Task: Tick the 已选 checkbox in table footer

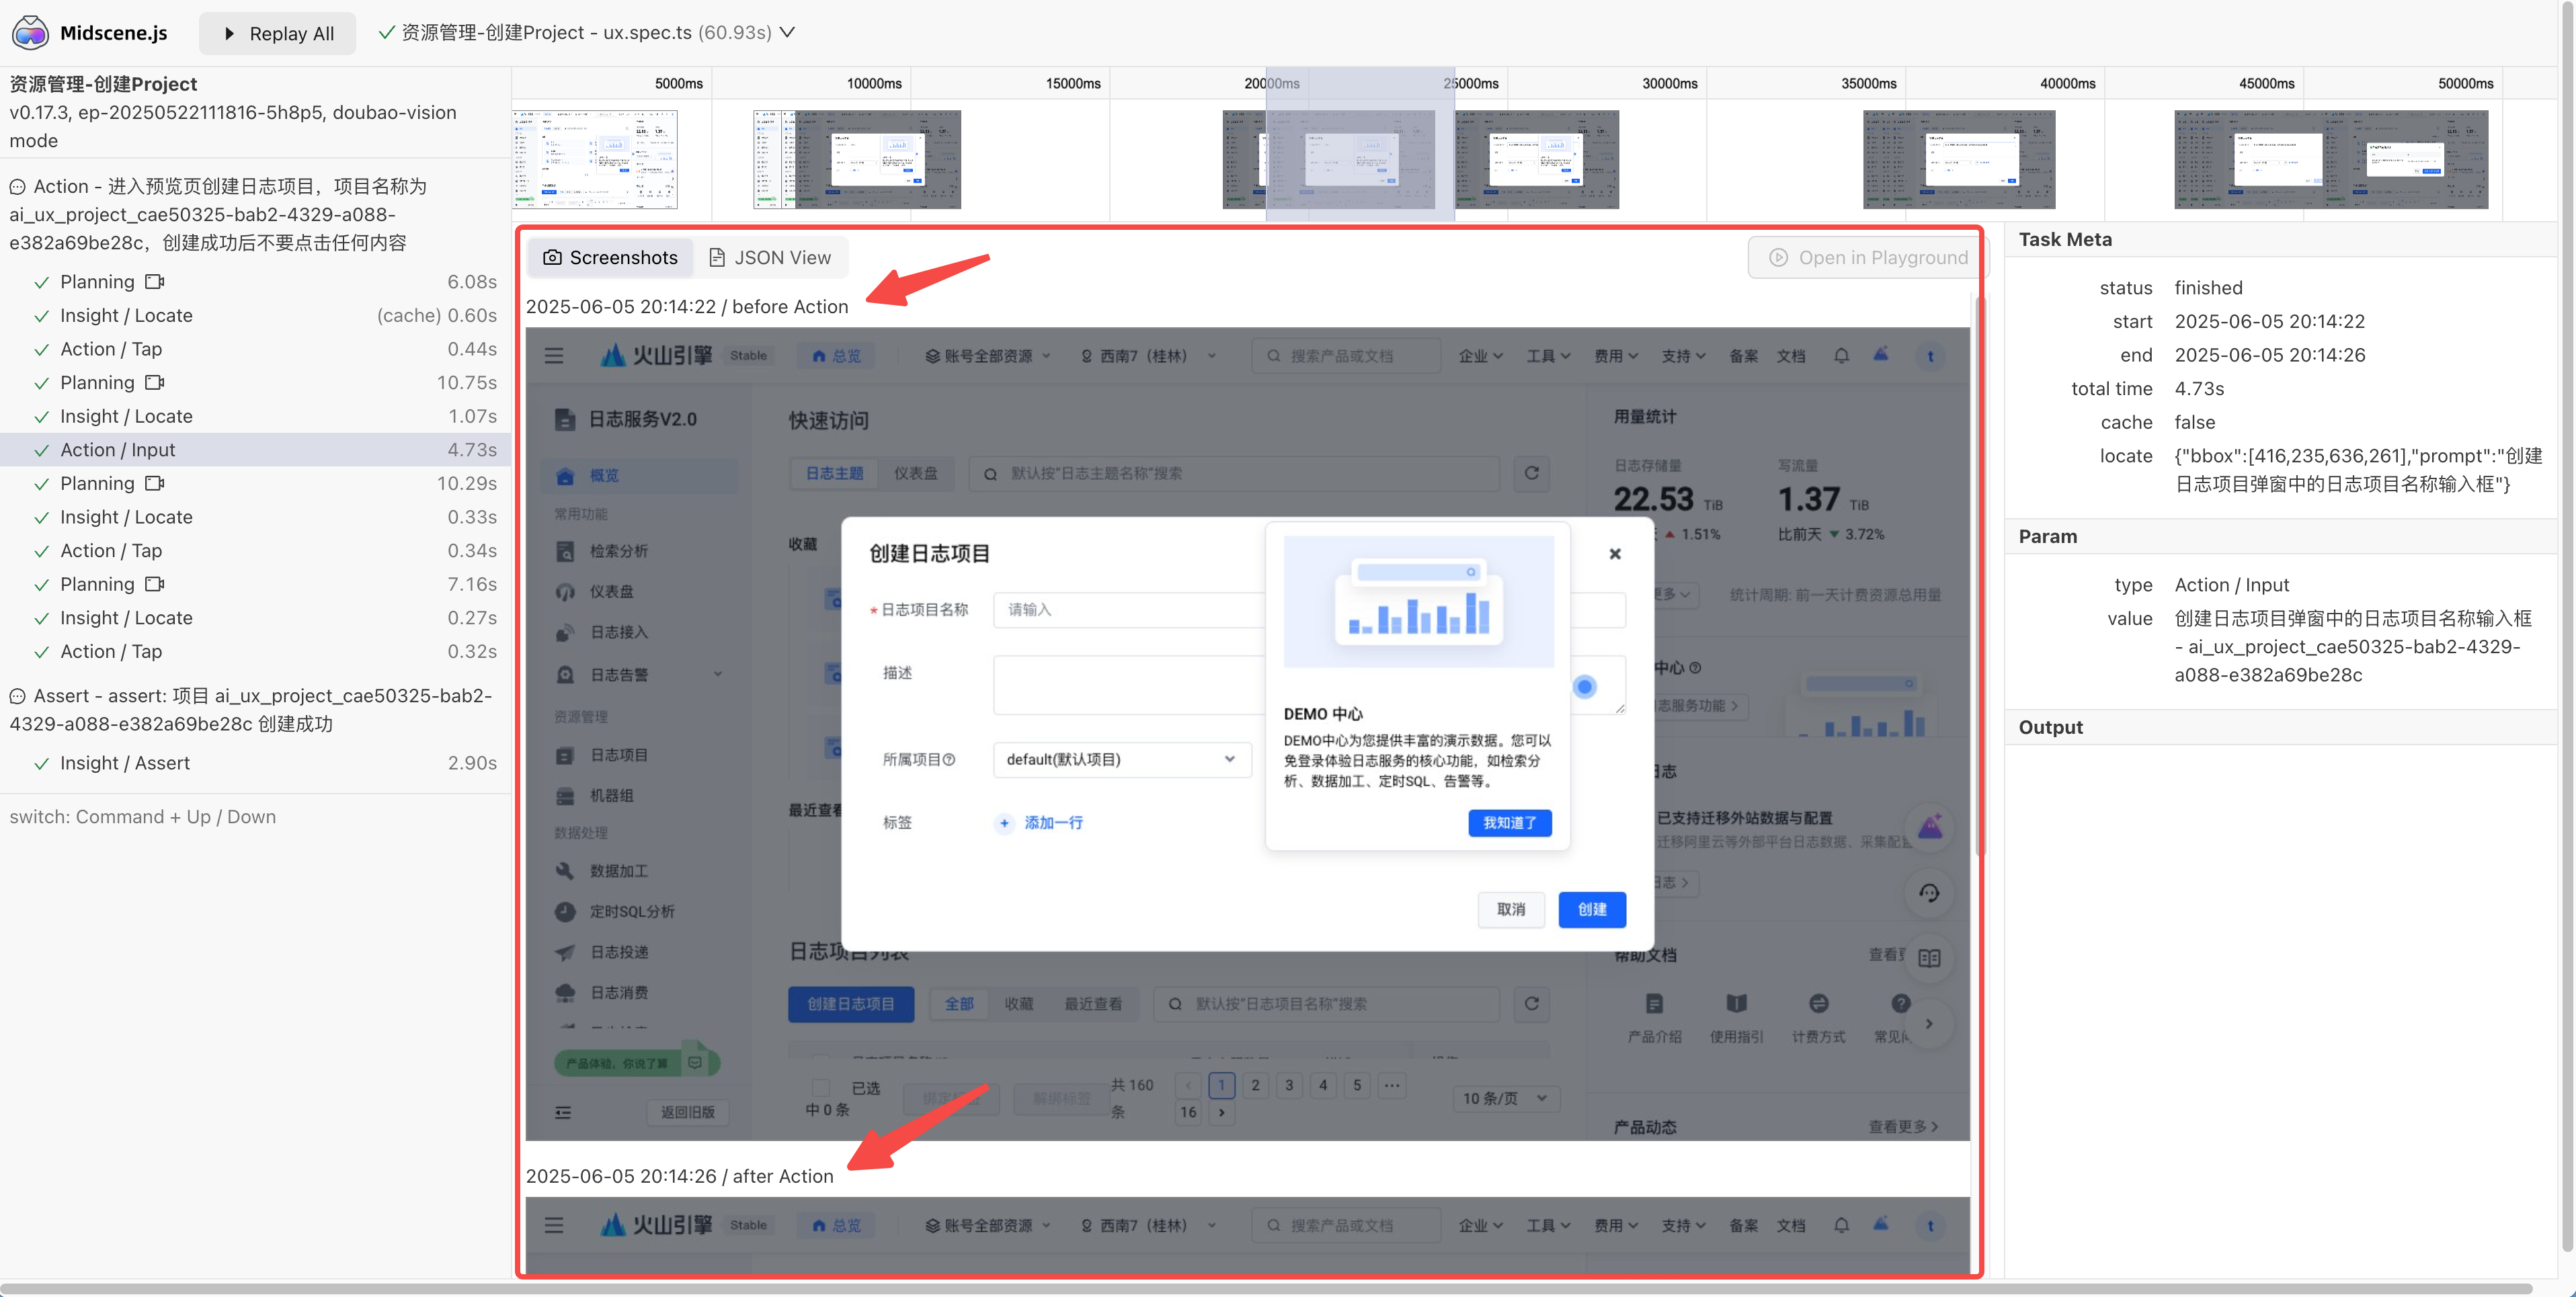Action: pos(821,1087)
